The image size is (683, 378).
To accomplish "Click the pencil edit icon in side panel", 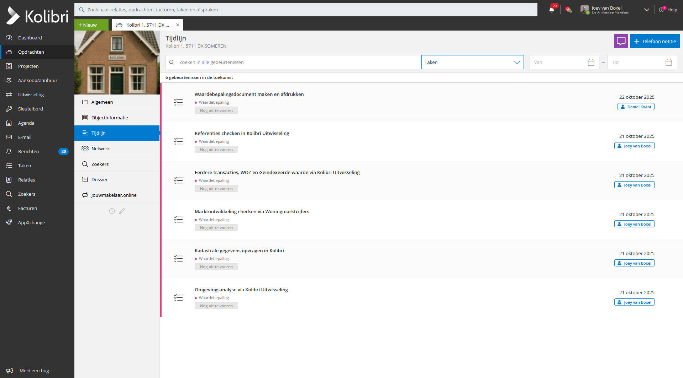I will pyautogui.click(x=122, y=211).
